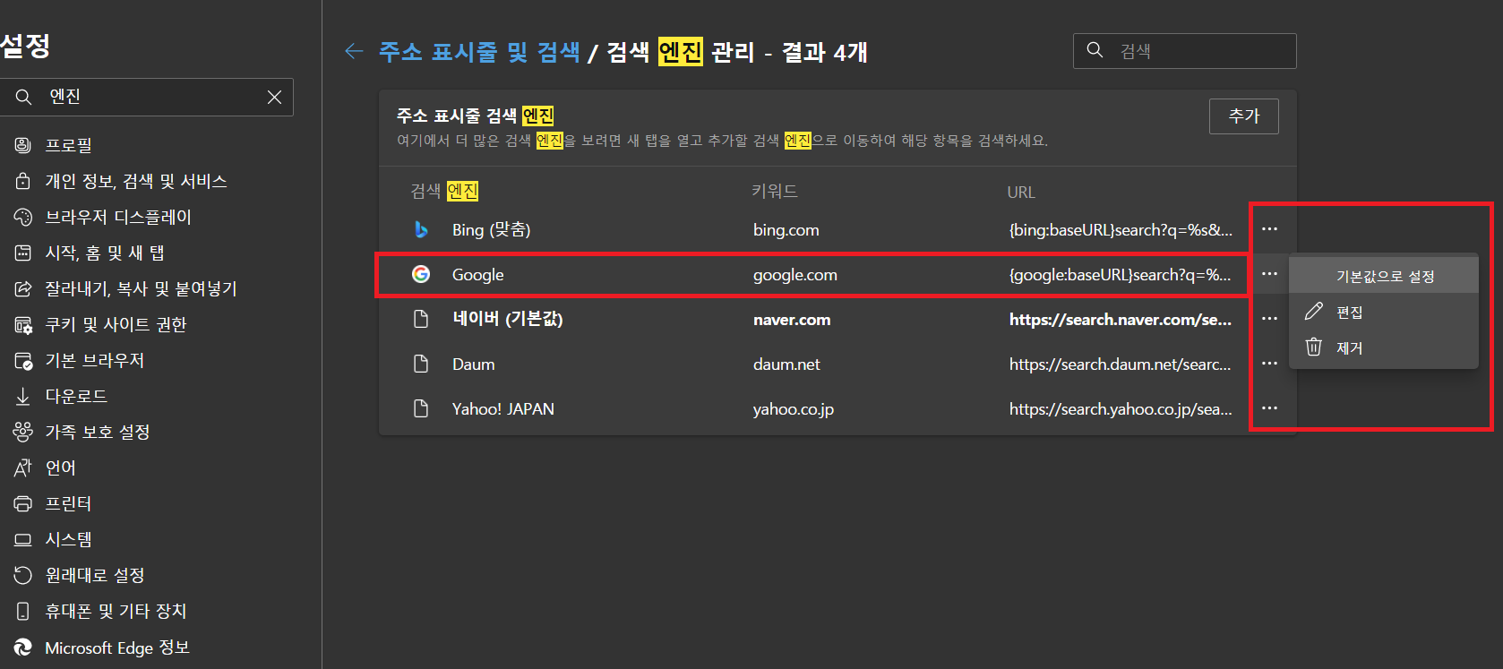The image size is (1503, 669).
Task: Click the family icon next to 가족 보호 설정
Action: tap(23, 432)
